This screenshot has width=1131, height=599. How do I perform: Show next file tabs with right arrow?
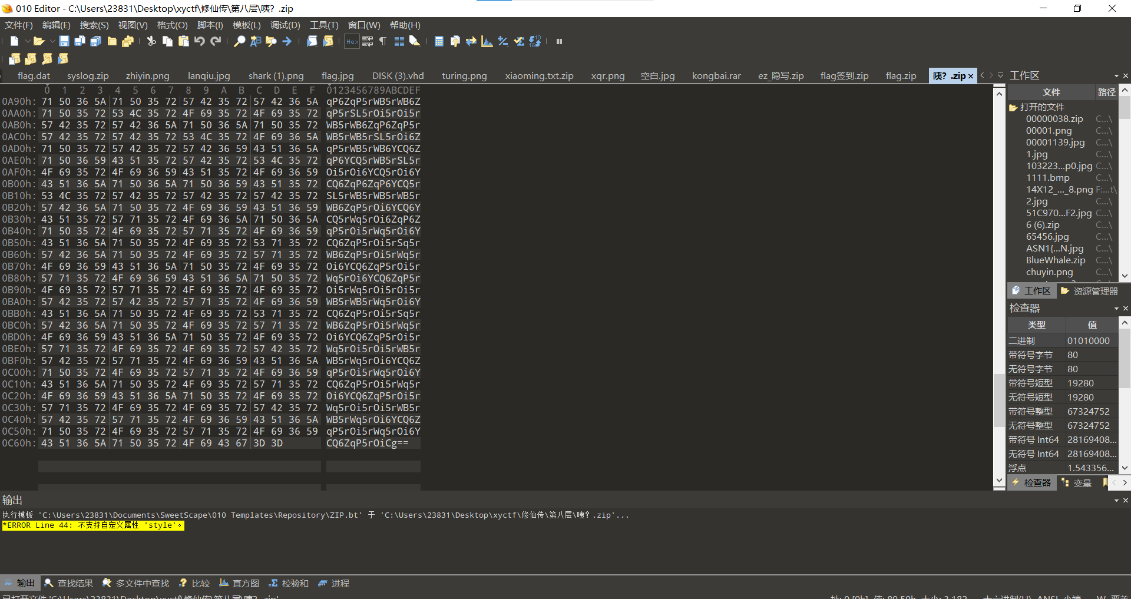(991, 75)
